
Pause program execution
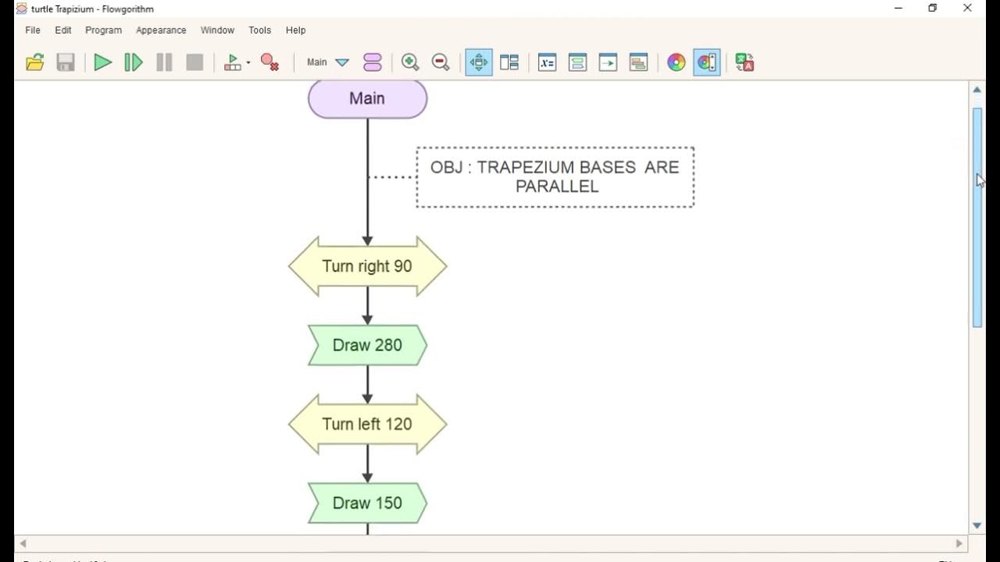coord(164,62)
